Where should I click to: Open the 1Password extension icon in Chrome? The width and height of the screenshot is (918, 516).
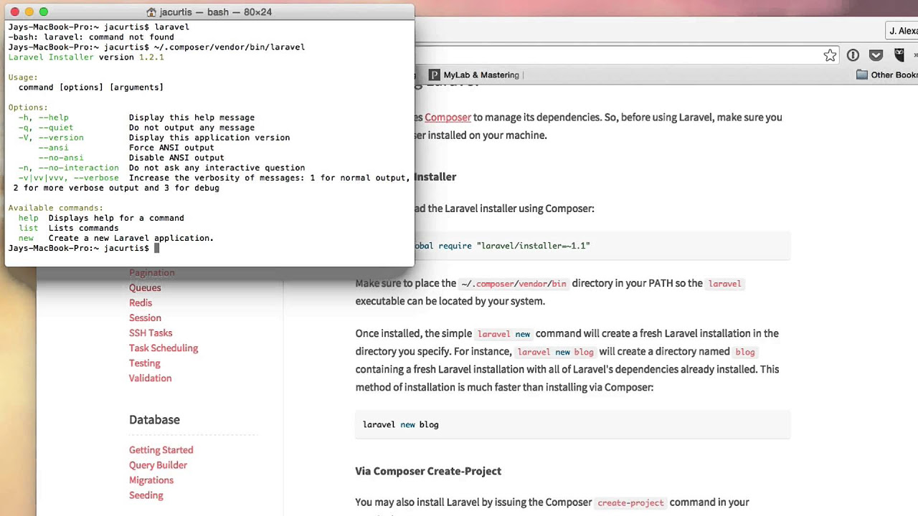coord(853,55)
